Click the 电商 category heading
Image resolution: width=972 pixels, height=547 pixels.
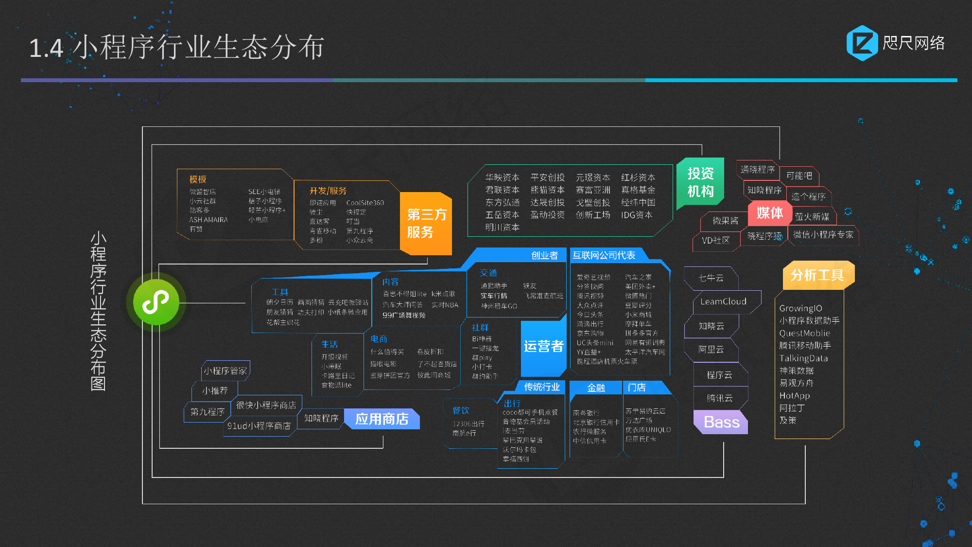click(x=379, y=339)
